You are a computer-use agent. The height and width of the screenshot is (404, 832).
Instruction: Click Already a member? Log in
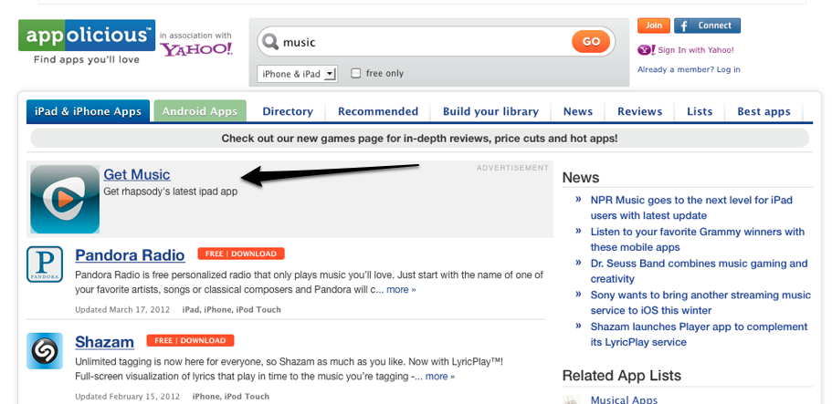pos(689,69)
